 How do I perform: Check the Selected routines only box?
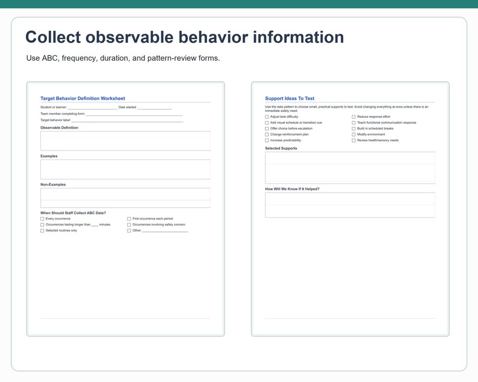[x=42, y=230]
